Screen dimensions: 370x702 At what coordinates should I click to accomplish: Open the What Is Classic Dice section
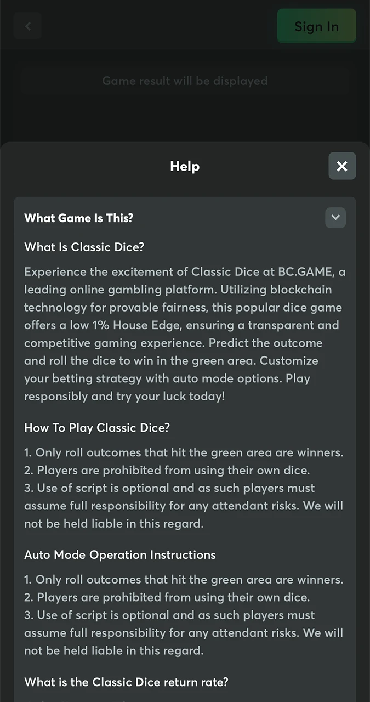pos(84,247)
